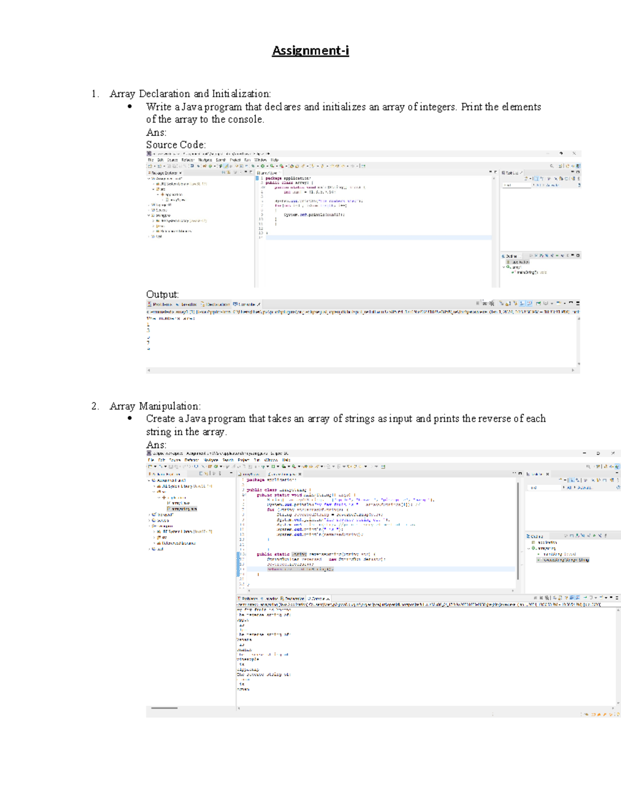Open Project menu in arraystring Eclipse screenshot
Viewport: 621px width, 803px height.
coord(244,460)
